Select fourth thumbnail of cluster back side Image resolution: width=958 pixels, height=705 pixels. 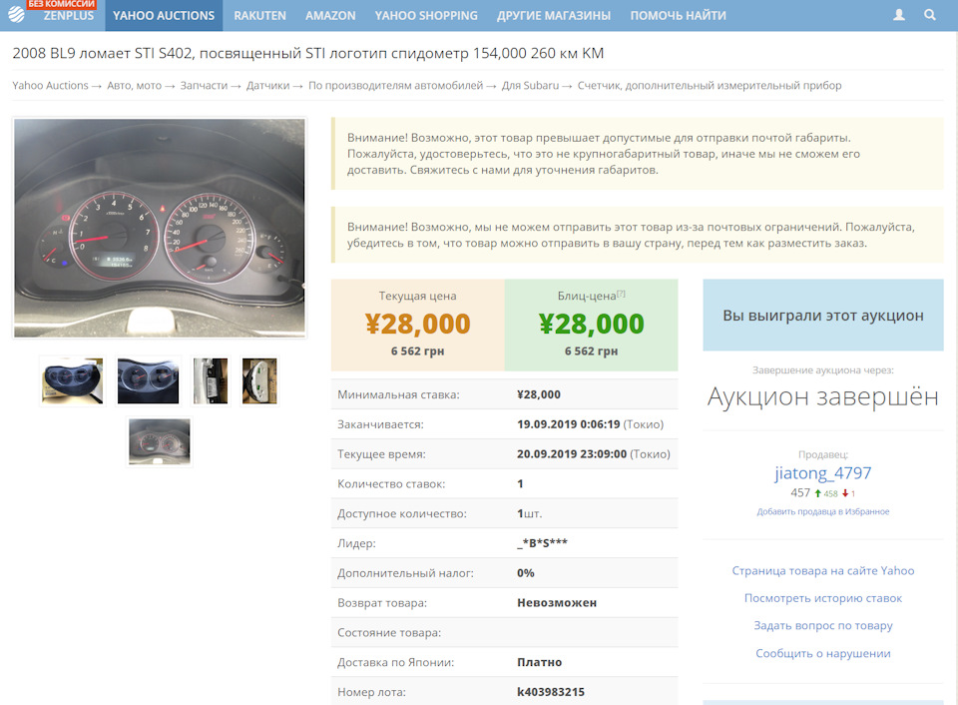(259, 380)
